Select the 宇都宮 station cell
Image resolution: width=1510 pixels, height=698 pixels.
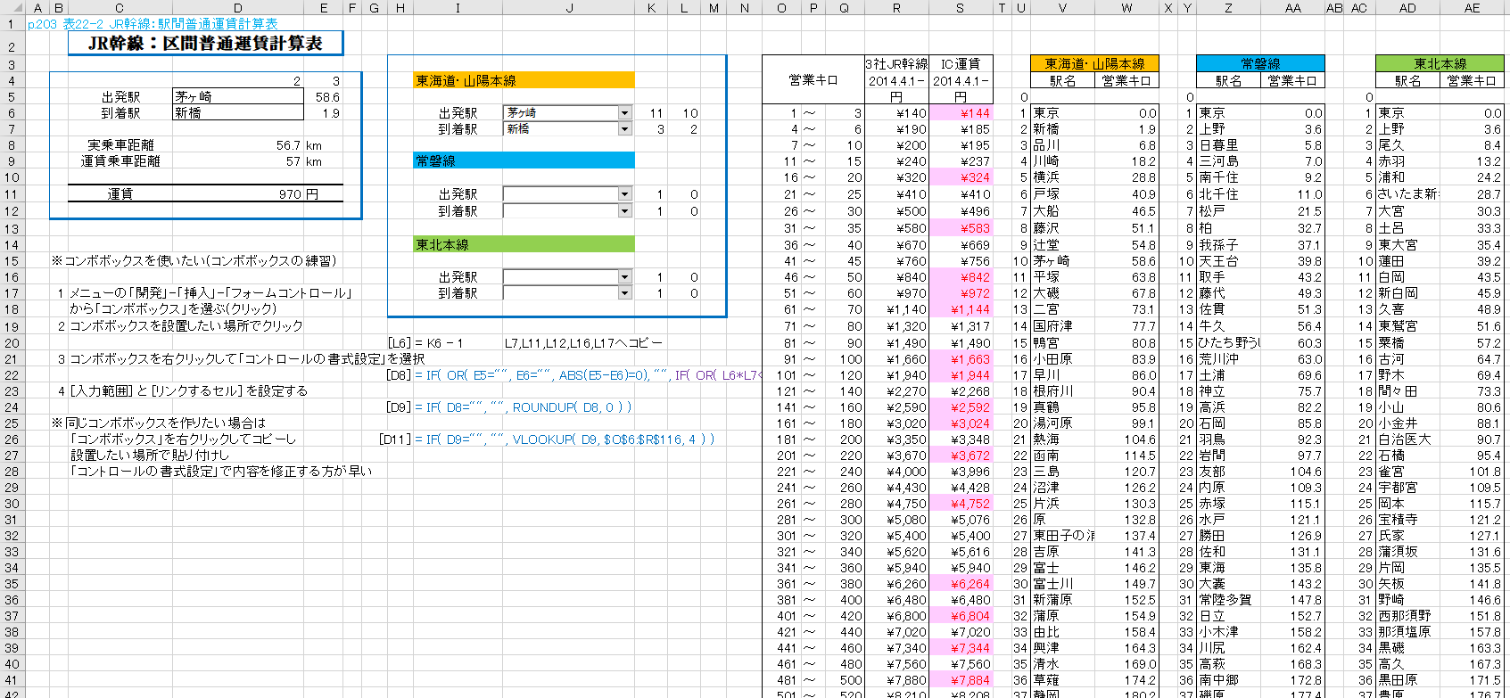click(1407, 488)
